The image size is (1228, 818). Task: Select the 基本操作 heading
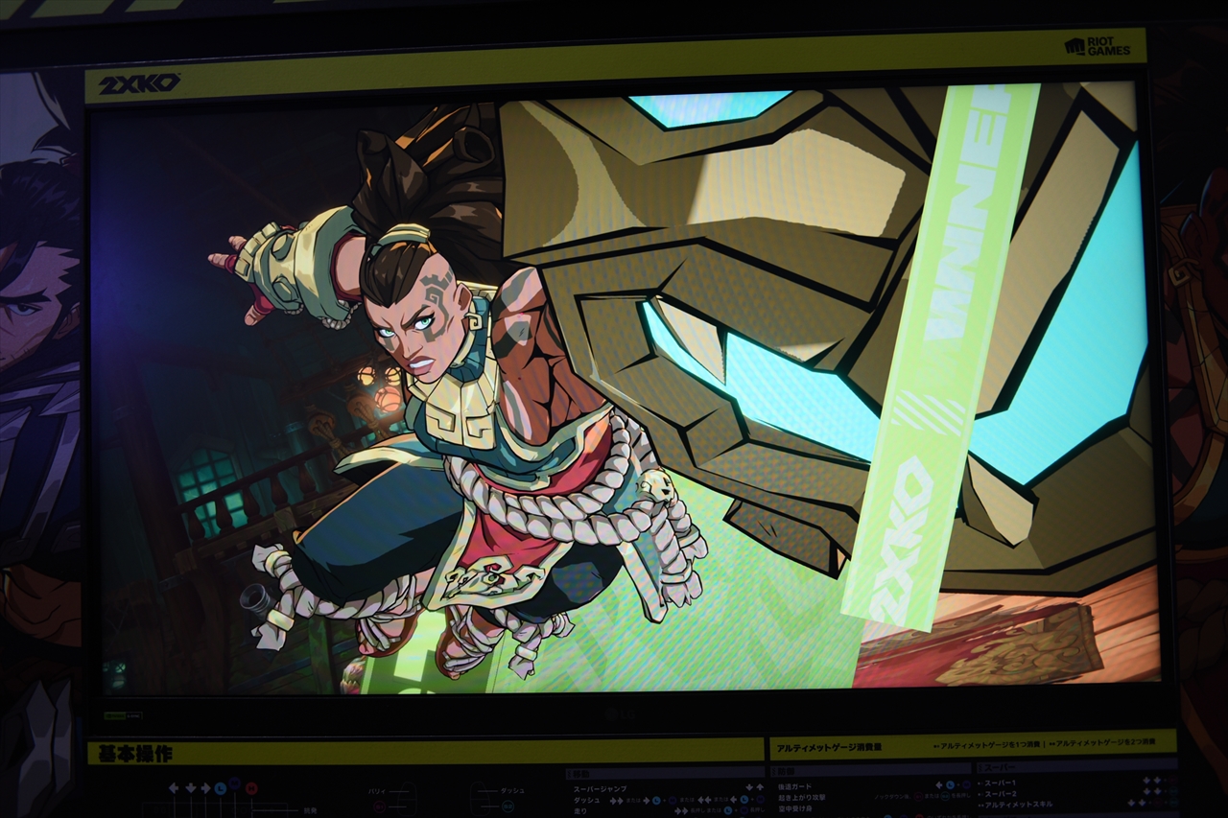pos(135,754)
